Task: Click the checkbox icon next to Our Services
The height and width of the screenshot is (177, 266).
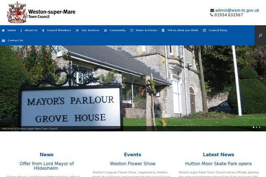Action: tap(77, 31)
